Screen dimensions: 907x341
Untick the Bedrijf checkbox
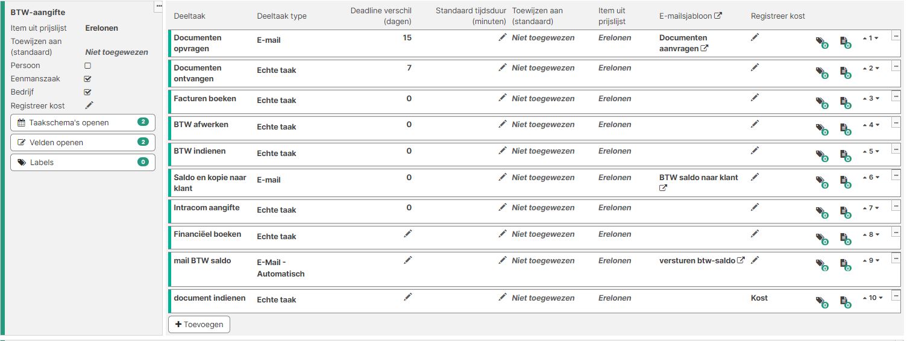click(x=87, y=92)
